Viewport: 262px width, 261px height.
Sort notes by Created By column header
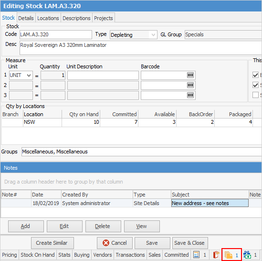pos(97,195)
